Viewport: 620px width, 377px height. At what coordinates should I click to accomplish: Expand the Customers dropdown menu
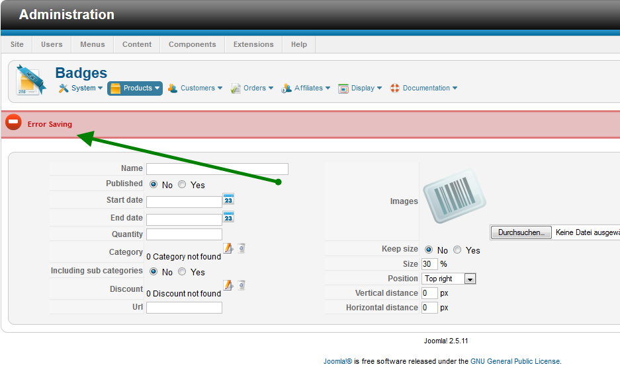[x=220, y=88]
